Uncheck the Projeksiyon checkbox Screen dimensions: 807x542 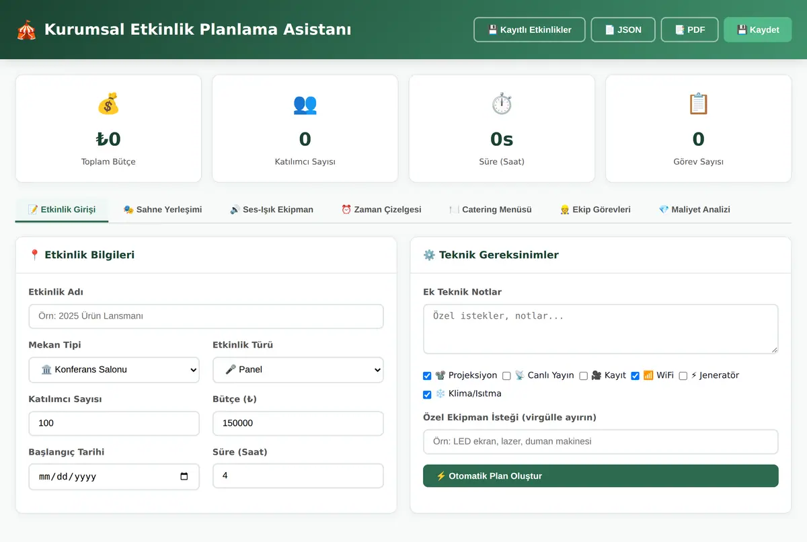click(x=427, y=376)
